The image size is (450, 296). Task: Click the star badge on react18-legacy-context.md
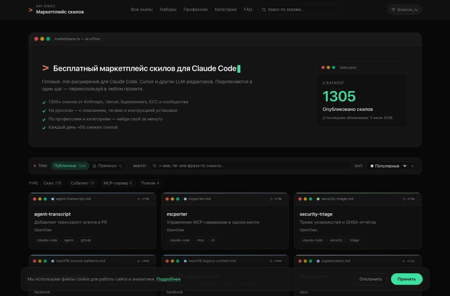(x=276, y=261)
